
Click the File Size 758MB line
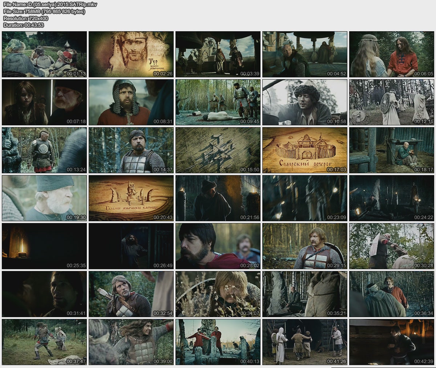[44, 12]
